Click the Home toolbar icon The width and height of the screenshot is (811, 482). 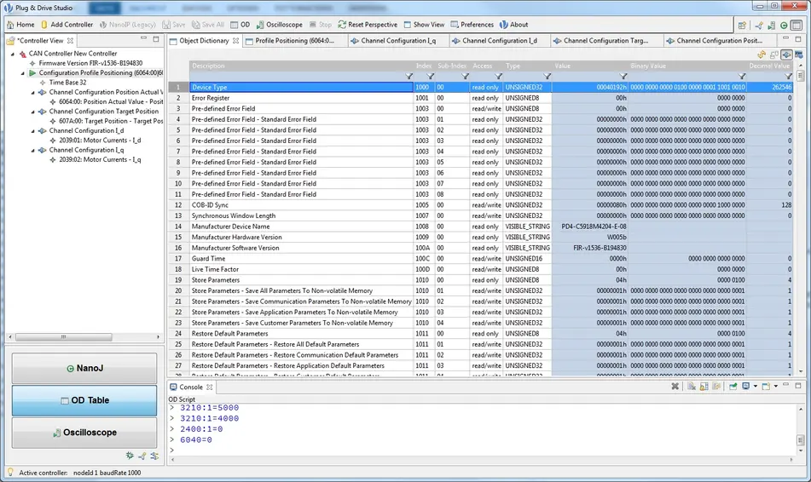point(20,25)
